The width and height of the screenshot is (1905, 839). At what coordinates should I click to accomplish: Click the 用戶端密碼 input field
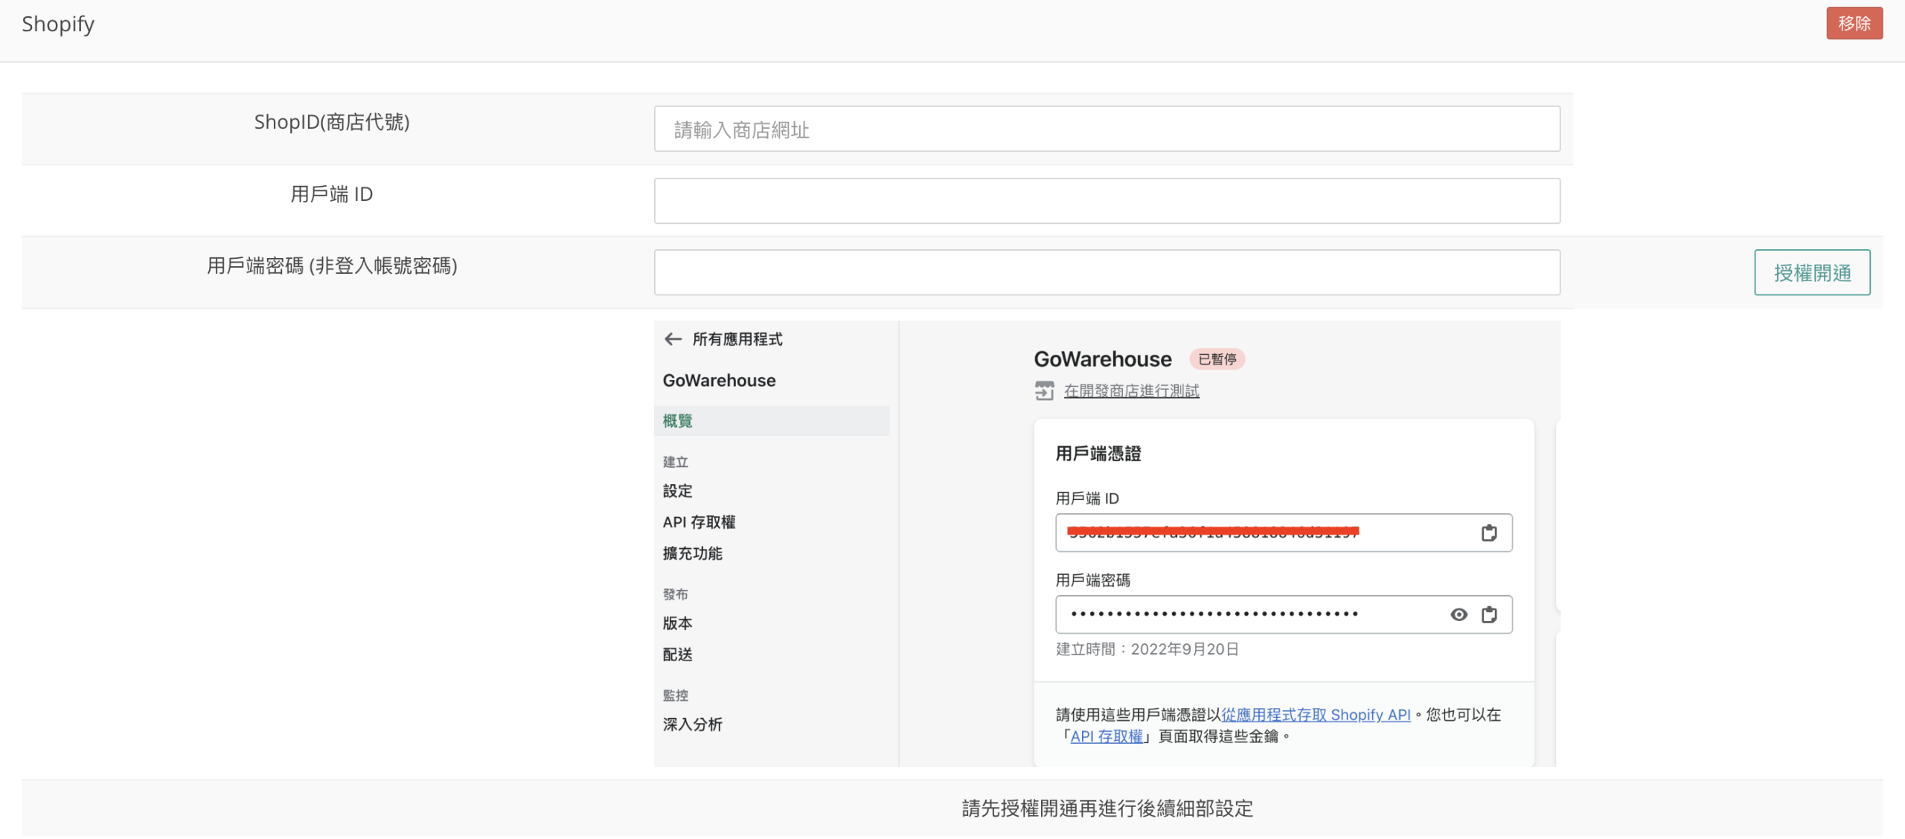[1107, 272]
